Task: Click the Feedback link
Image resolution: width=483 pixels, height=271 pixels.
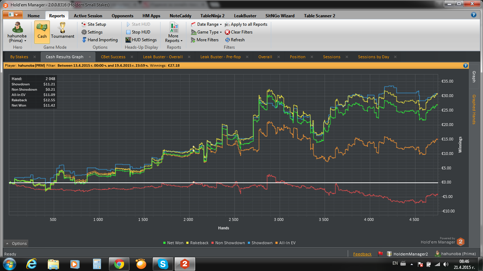Action: (x=362, y=254)
